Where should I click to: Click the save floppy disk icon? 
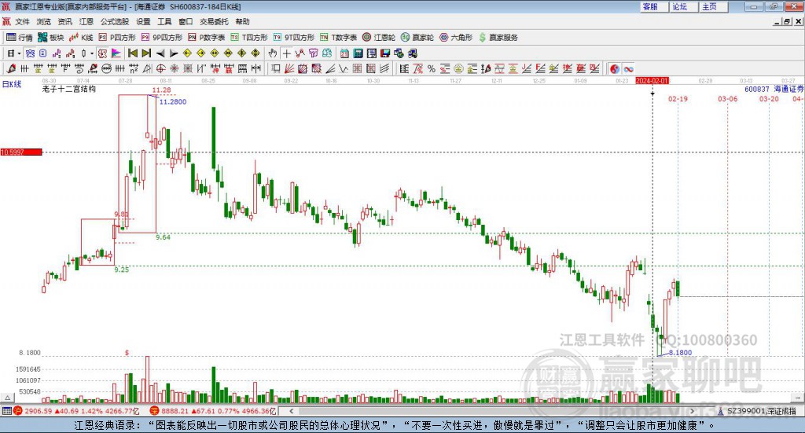(x=385, y=53)
